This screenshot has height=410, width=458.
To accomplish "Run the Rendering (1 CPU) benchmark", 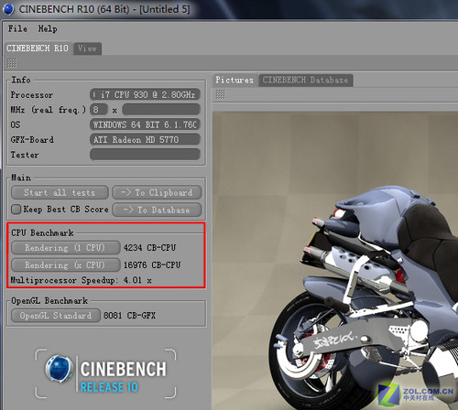I will [x=66, y=247].
